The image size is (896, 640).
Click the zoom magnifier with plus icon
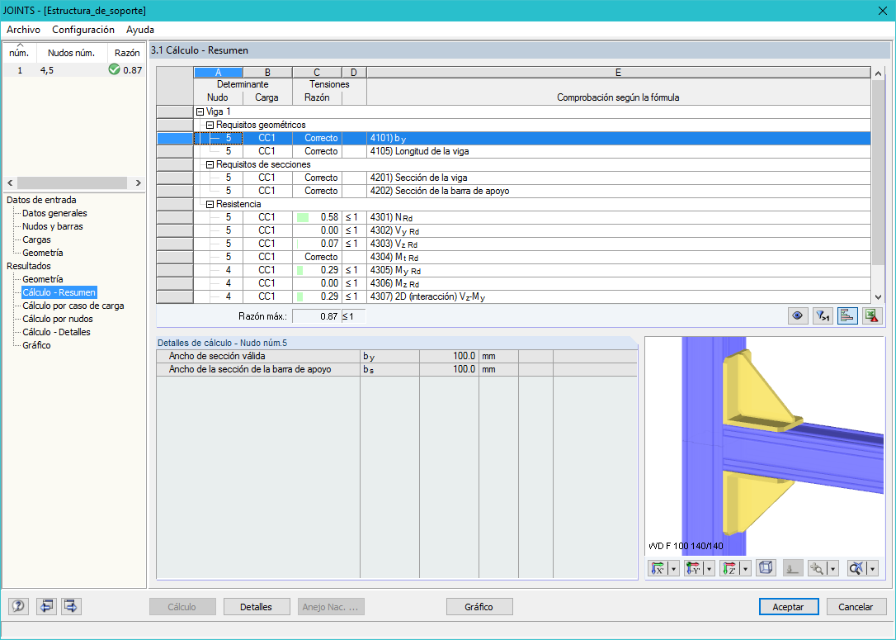click(818, 568)
